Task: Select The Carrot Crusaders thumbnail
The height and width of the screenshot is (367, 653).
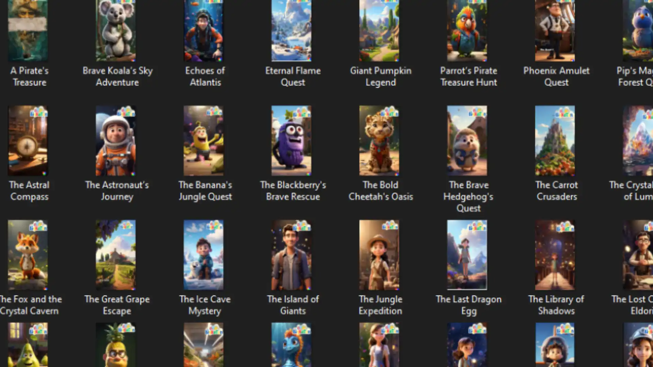Action: click(555, 141)
